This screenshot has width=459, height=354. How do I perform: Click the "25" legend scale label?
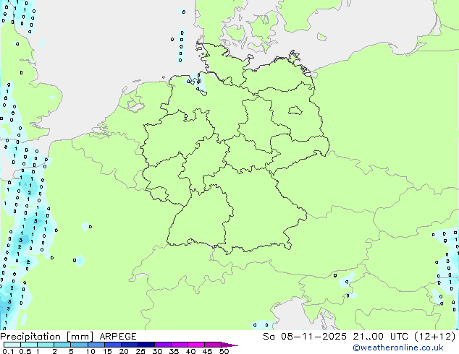(x=140, y=351)
